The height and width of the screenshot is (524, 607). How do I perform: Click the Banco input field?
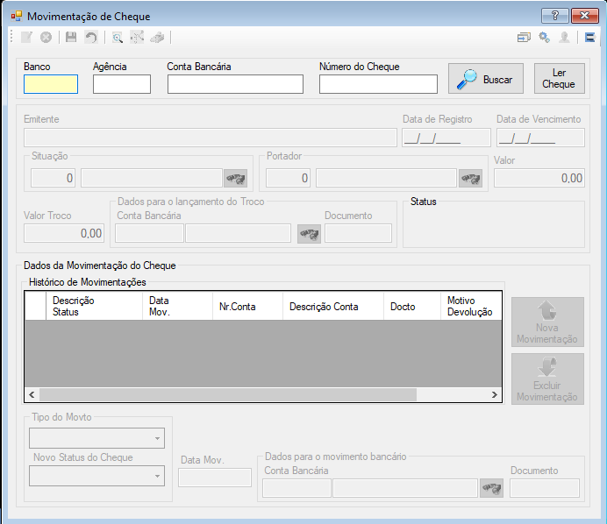51,84
